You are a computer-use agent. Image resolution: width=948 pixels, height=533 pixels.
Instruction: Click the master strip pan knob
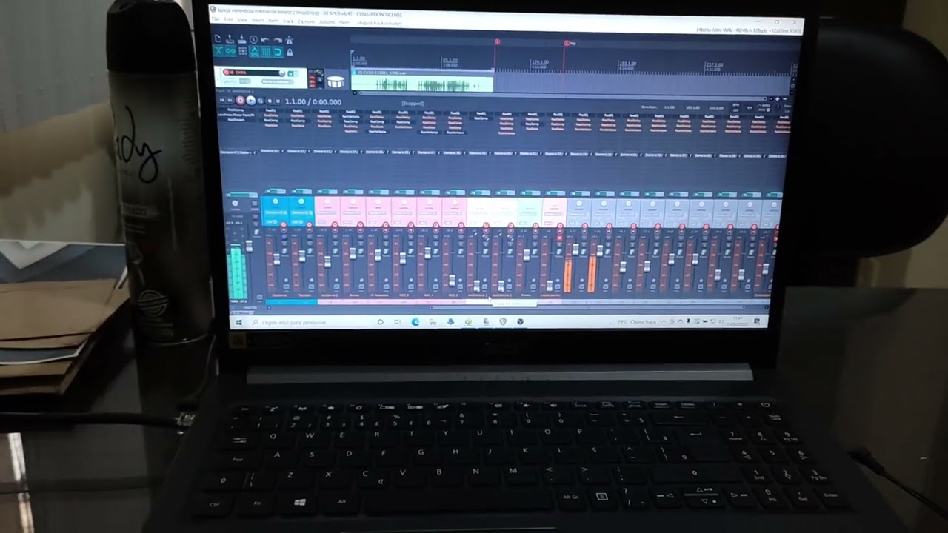coord(235,203)
